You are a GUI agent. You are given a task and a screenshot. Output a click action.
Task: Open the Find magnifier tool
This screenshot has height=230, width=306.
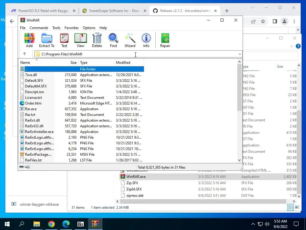click(113, 40)
